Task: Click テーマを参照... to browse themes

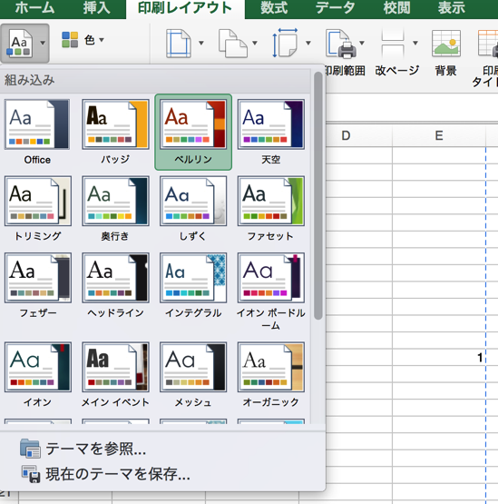Action: [x=95, y=449]
